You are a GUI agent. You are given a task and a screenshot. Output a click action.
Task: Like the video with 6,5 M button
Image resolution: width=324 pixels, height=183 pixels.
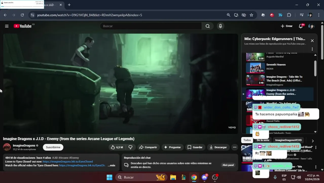(x=117, y=147)
